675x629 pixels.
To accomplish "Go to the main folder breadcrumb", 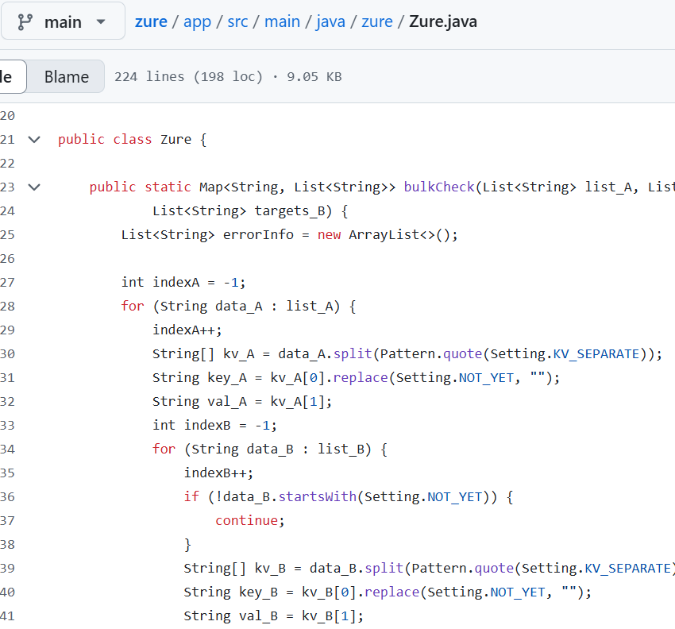I will (283, 21).
